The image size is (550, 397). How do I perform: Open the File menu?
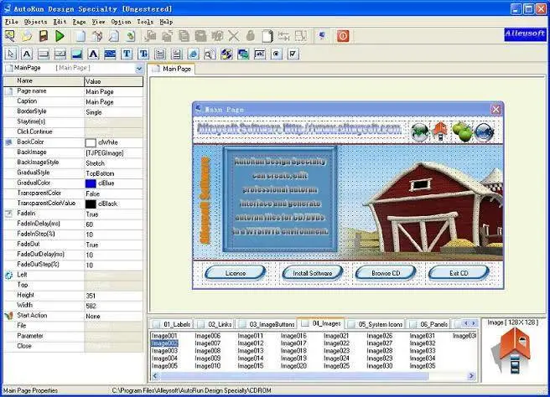pyautogui.click(x=11, y=22)
